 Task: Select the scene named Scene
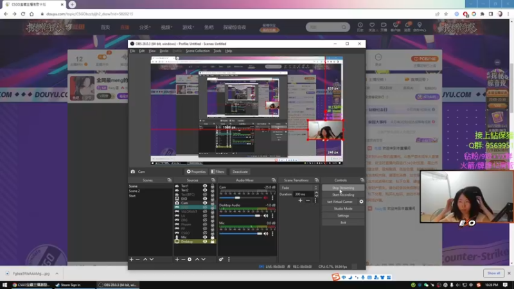[150, 186]
